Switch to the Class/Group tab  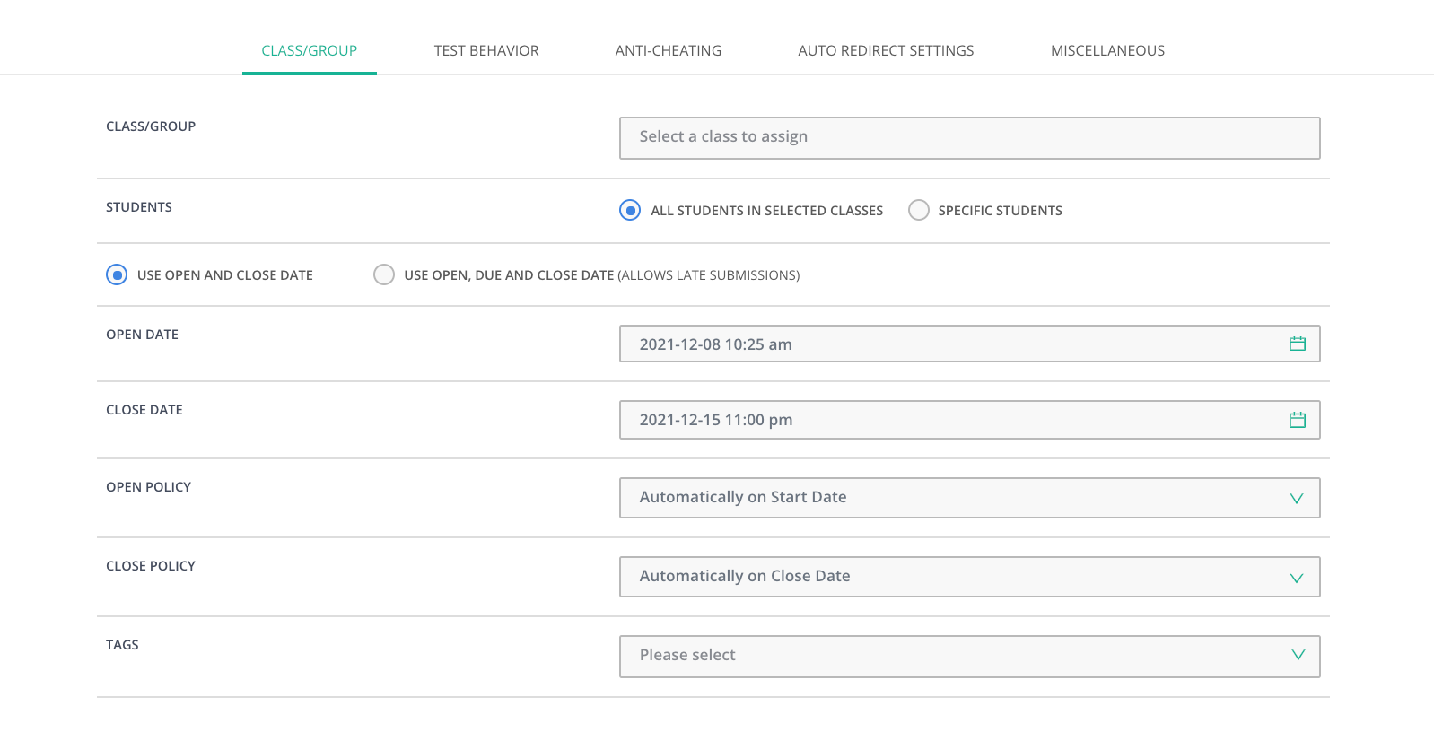click(310, 50)
